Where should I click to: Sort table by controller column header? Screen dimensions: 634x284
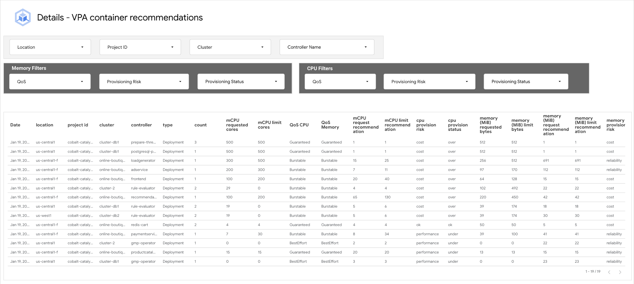(141, 125)
